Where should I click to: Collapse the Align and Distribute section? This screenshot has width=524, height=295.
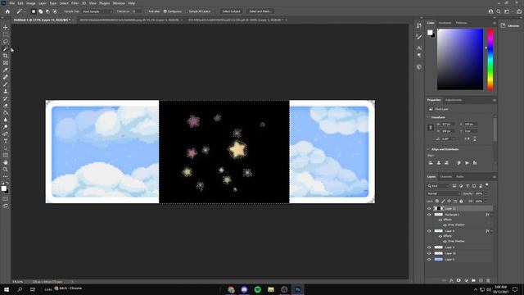[x=428, y=149]
